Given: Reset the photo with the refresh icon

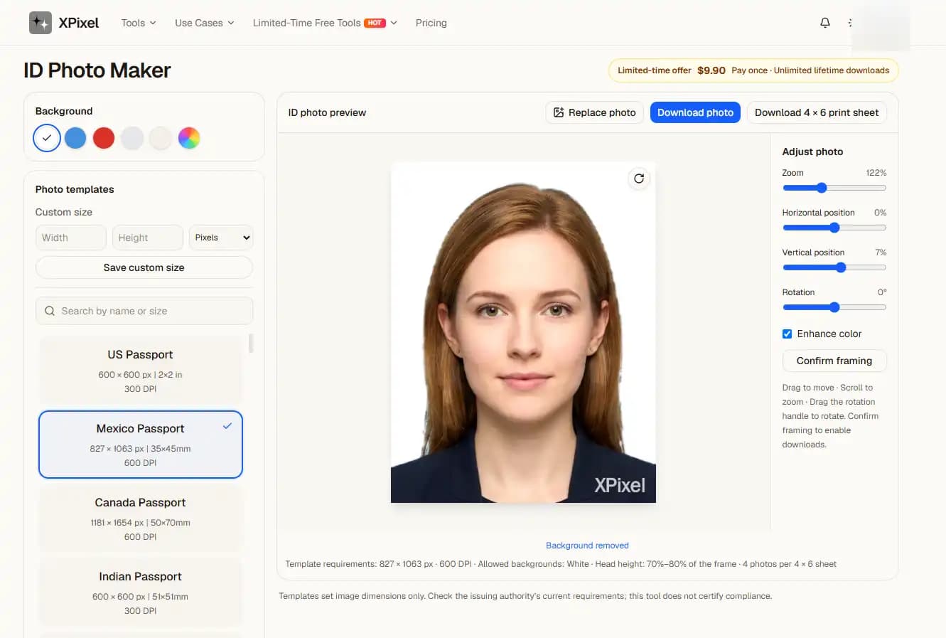Looking at the screenshot, I should pos(639,179).
